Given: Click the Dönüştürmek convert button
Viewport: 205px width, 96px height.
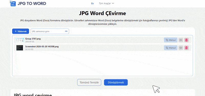Looking at the screenshot, I should (116, 82).
